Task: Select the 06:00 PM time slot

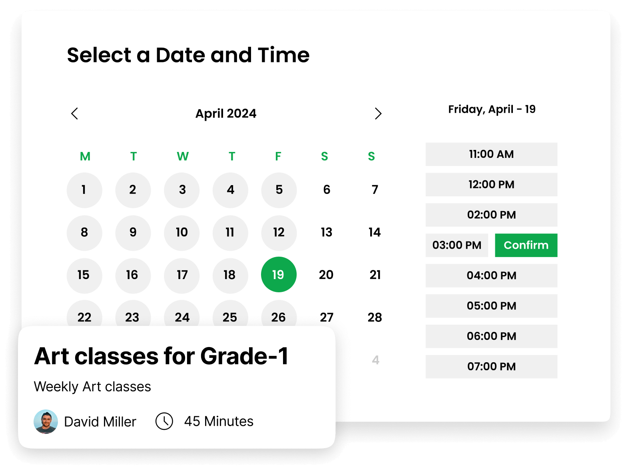Action: (491, 336)
